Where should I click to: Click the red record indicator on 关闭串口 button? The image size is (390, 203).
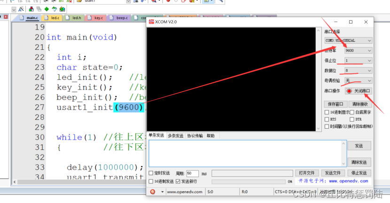349,91
